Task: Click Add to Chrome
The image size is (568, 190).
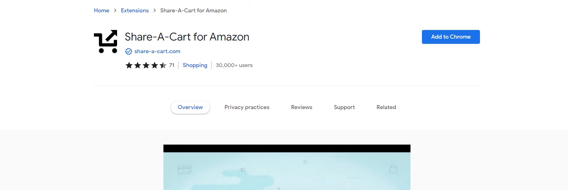Action: tap(451, 37)
